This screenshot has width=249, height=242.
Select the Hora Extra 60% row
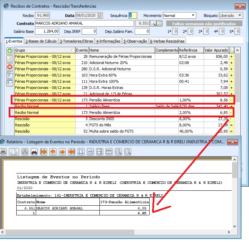[x=124, y=75]
